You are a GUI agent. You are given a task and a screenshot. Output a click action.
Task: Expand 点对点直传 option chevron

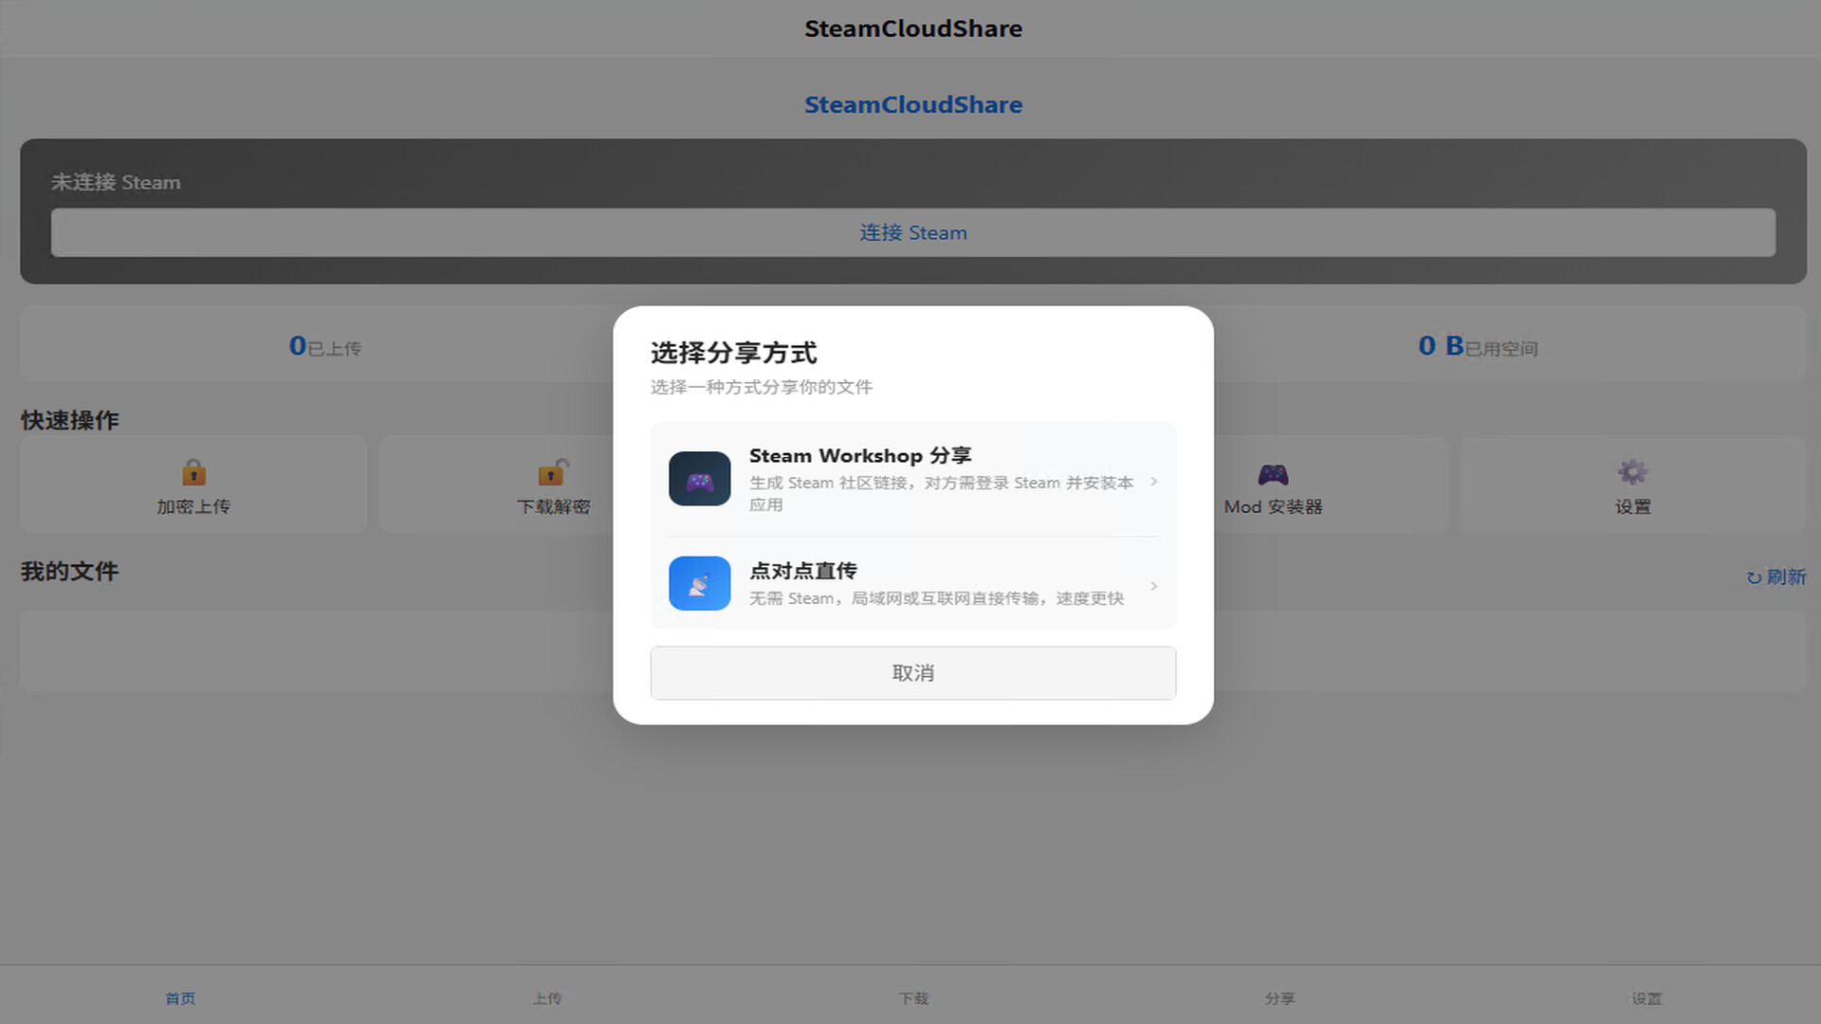(1153, 586)
